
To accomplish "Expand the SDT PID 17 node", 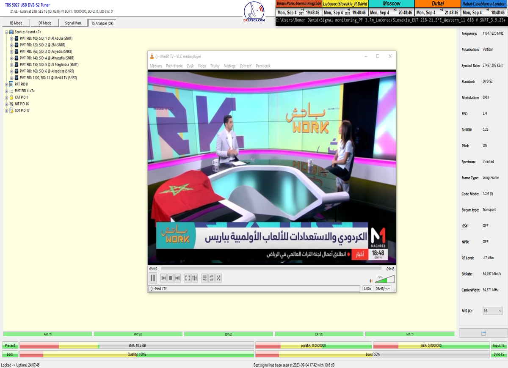I will pyautogui.click(x=6, y=111).
